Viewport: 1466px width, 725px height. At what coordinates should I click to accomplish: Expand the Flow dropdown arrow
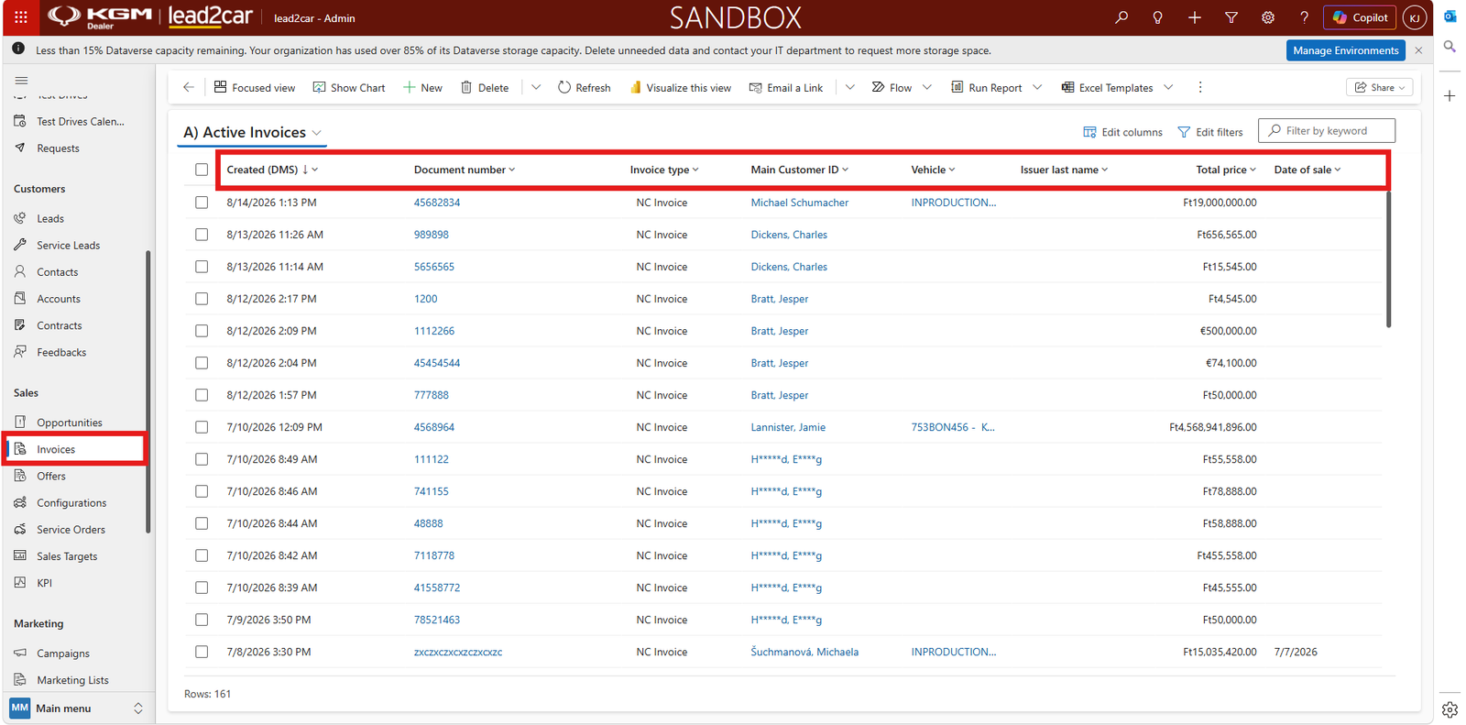(x=927, y=87)
